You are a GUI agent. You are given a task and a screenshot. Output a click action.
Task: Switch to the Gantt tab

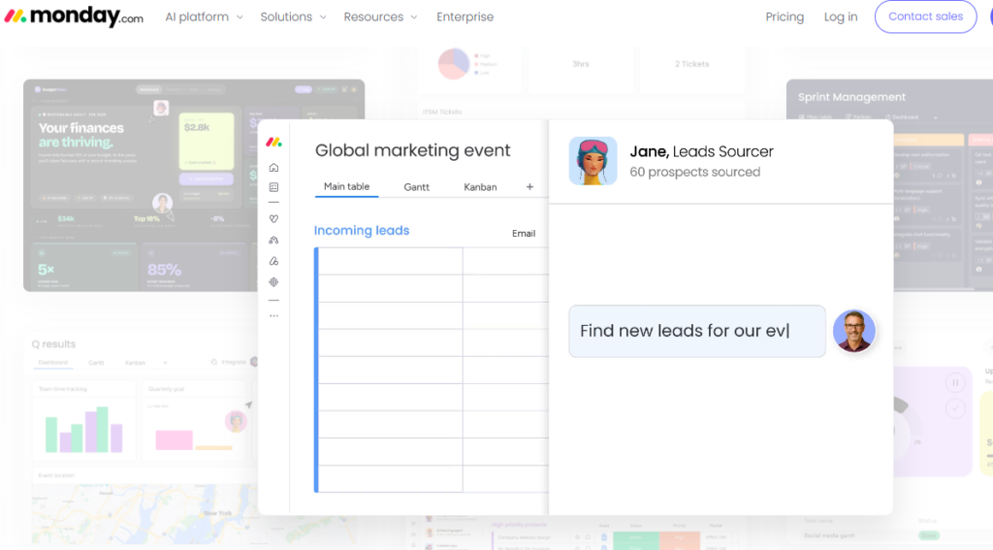pyautogui.click(x=417, y=187)
